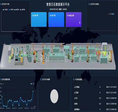Screen dimensions: 118x112
Task: Click the 不合格品原因 panel title icon
Action: tap(74, 79)
